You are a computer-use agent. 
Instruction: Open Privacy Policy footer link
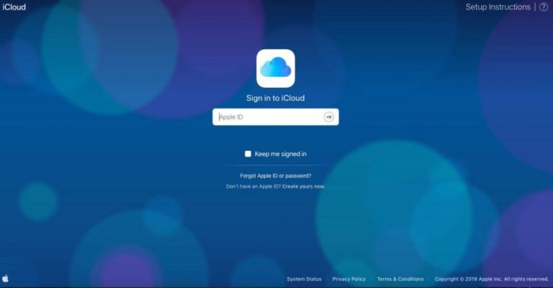[349, 279]
